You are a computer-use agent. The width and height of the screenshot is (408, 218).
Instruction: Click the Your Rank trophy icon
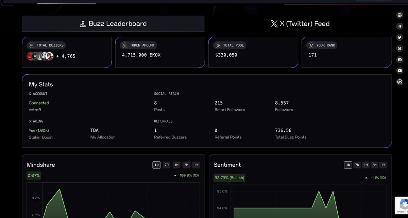point(311,45)
